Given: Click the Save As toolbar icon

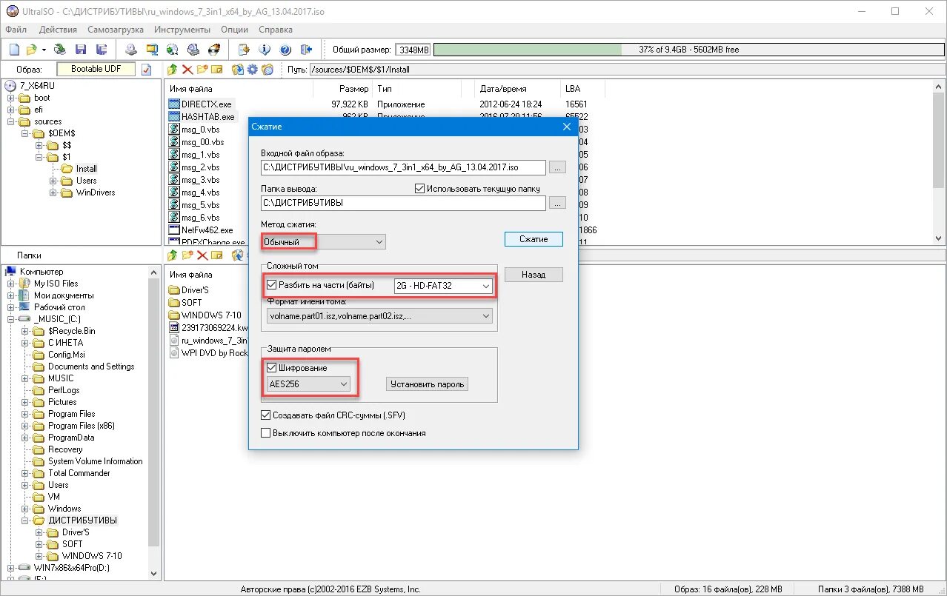Looking at the screenshot, I should (102, 50).
